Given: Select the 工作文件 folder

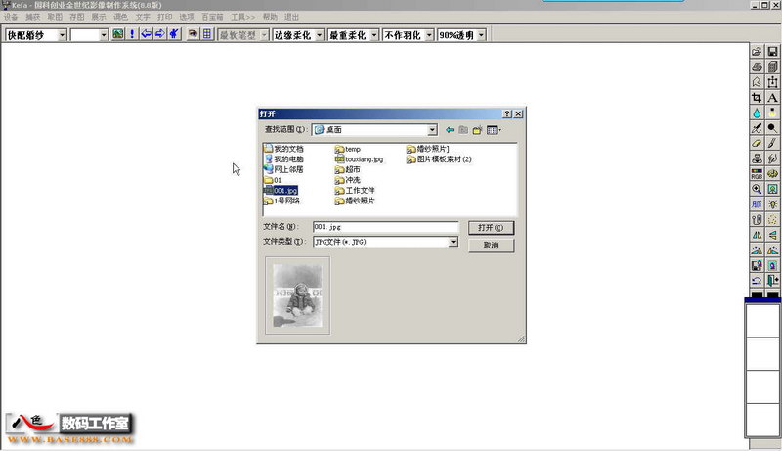Looking at the screenshot, I should point(355,191).
